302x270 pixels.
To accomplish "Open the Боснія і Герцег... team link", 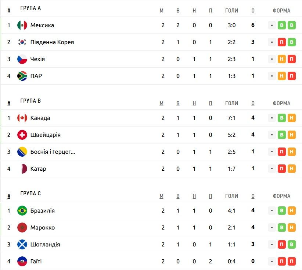I will pos(53,152).
